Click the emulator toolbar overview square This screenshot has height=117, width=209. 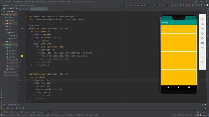(x=202, y=62)
